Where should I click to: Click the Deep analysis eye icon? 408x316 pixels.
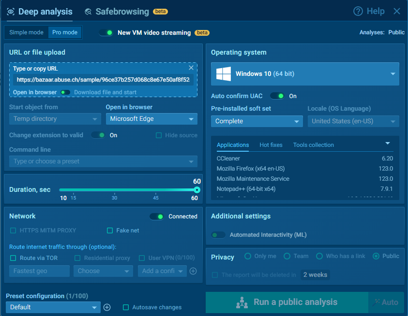coord(11,12)
